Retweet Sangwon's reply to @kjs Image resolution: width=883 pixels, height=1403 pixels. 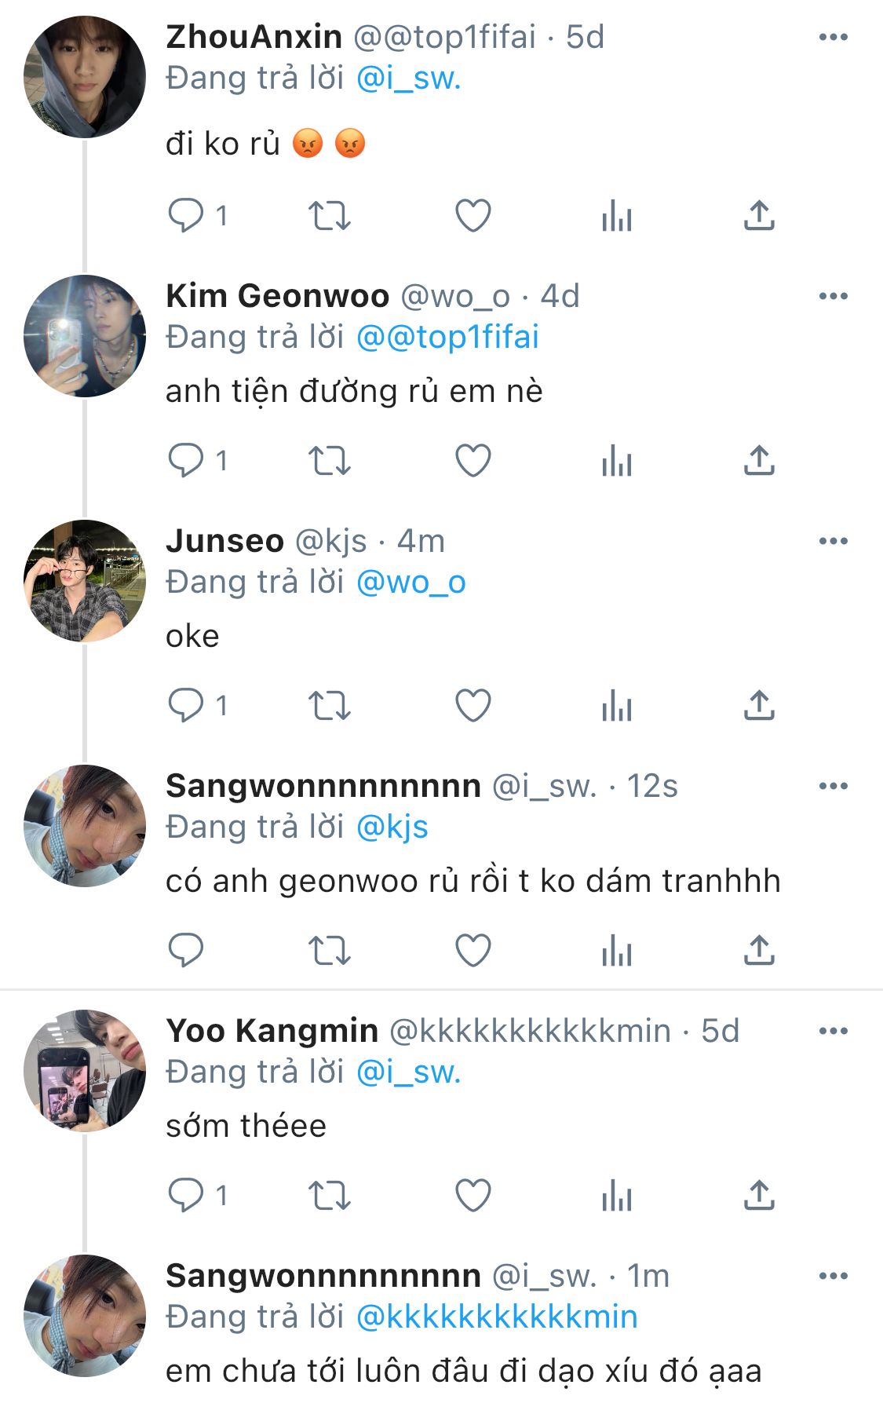[329, 951]
